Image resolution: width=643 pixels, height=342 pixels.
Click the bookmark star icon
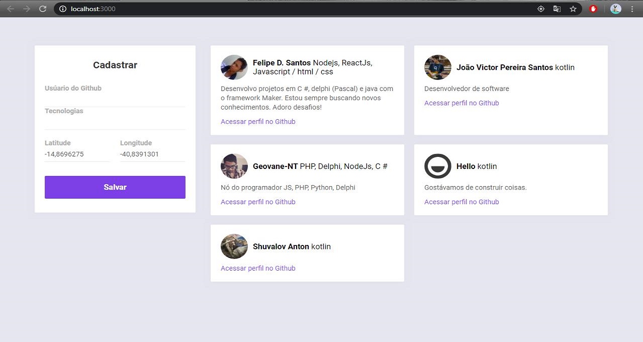coord(573,9)
